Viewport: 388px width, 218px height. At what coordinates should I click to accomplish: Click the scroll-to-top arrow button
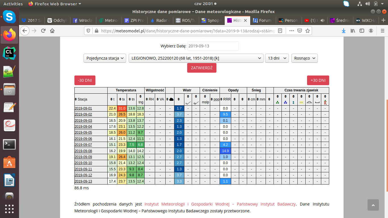373,205
